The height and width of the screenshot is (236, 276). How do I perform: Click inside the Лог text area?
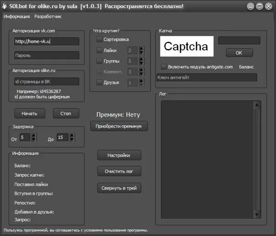[207, 159]
